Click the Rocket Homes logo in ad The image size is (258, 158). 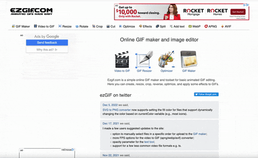(x=217, y=12)
